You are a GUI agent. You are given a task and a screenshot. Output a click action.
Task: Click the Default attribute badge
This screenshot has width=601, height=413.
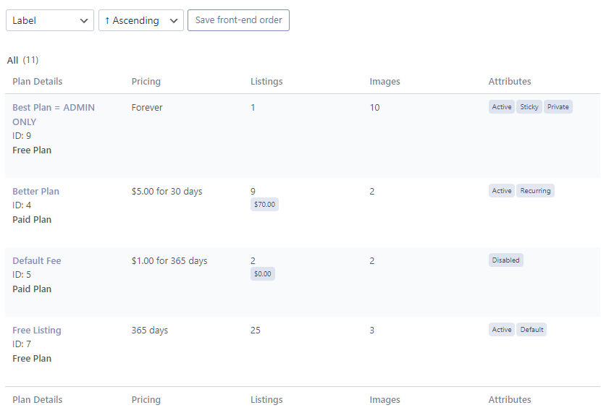(x=531, y=330)
